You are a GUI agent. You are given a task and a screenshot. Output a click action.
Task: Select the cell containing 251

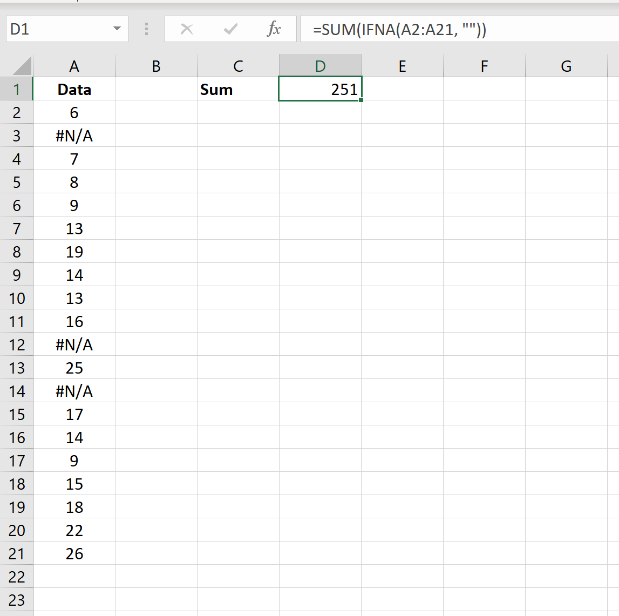pos(319,89)
